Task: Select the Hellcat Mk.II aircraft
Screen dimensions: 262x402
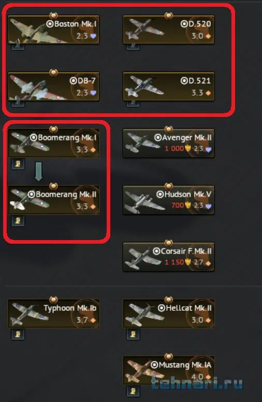Action: pyautogui.click(x=169, y=314)
